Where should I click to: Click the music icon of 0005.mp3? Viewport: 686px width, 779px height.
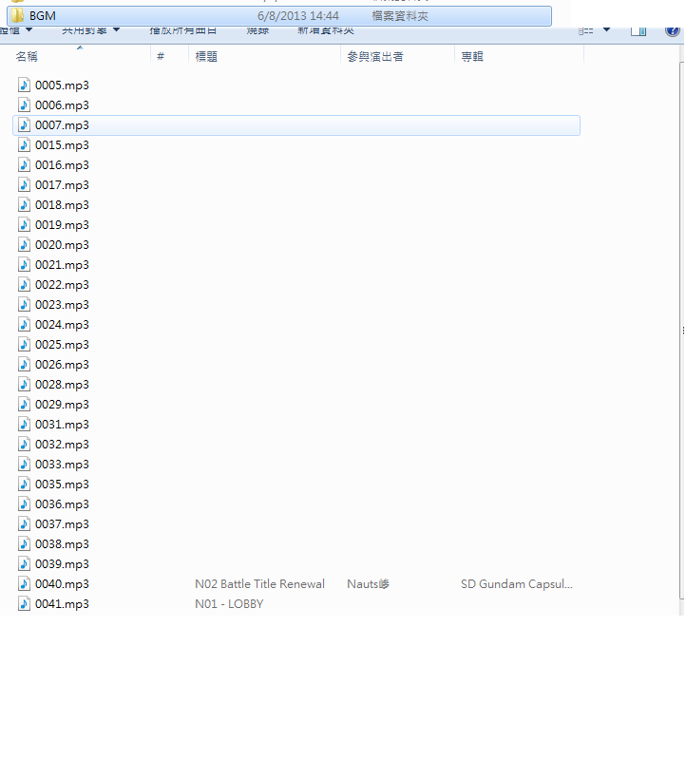coord(24,85)
